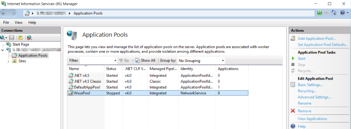
Task: Select the DefaultAppPool row
Action: coord(158,87)
